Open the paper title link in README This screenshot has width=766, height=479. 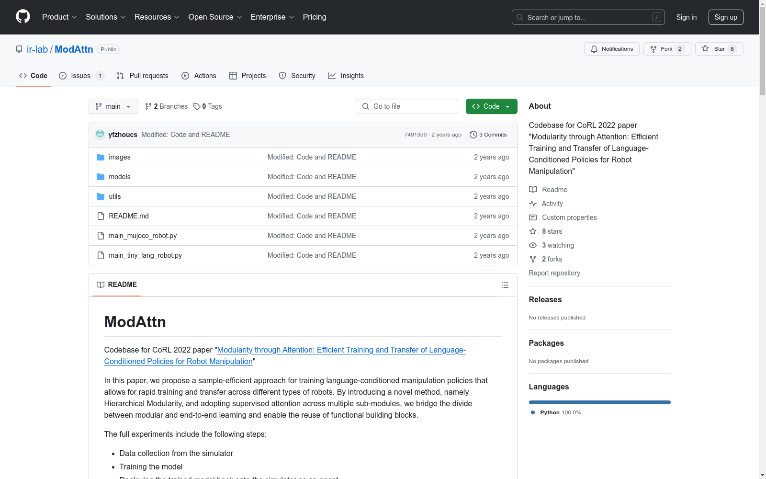pyautogui.click(x=285, y=355)
